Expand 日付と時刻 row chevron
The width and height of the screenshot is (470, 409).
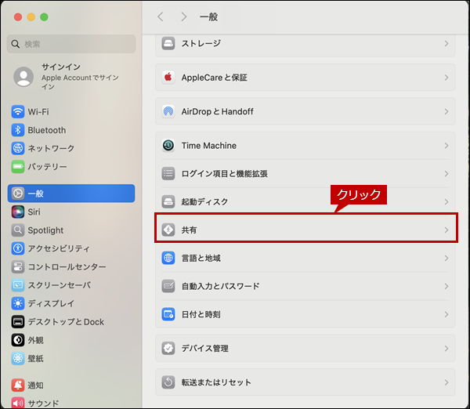[446, 314]
